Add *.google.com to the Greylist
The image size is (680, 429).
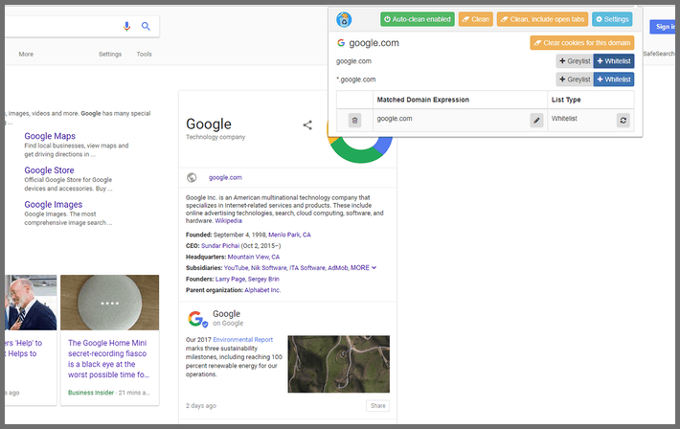tap(575, 79)
